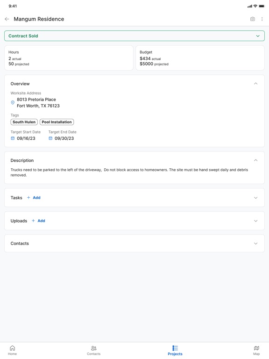Collapse the Overview section chevron
Viewport: 269px width, 359px height.
(256, 84)
